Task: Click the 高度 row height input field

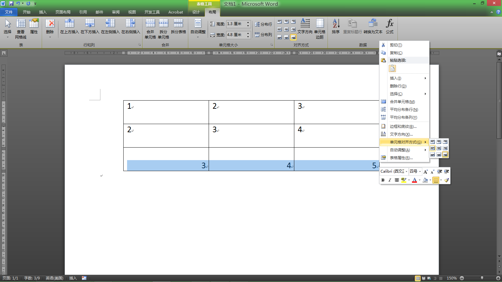Action: point(238,24)
